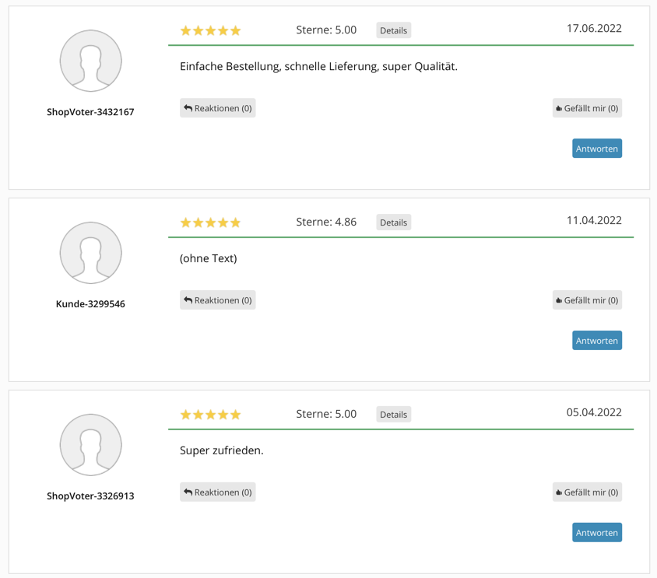
Task: Click Antworten on ShopVoter-3326913's review
Action: [596, 533]
